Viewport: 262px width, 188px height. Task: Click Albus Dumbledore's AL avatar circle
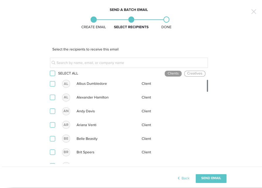click(66, 84)
